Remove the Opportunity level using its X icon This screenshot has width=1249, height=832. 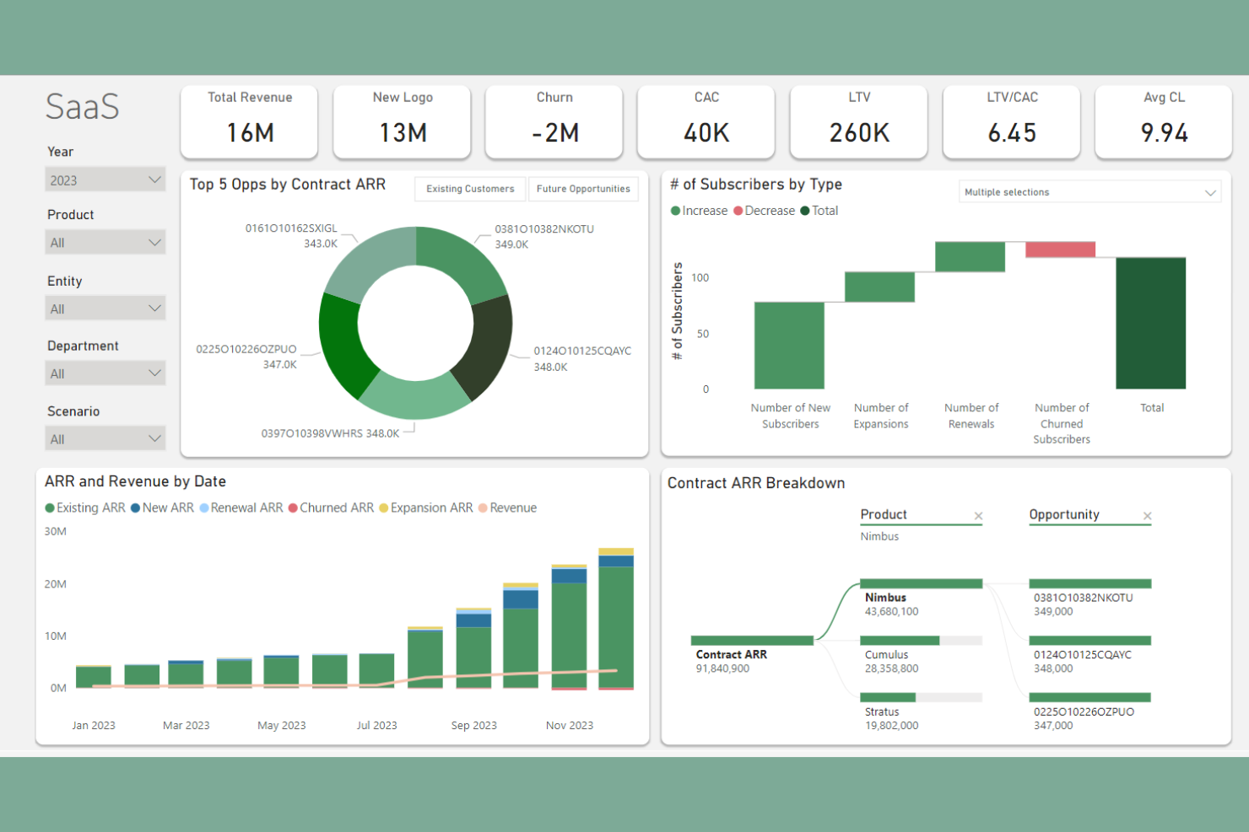(1148, 515)
